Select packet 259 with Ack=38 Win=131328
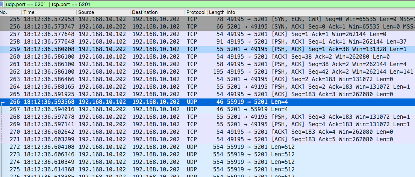 click(x=207, y=49)
